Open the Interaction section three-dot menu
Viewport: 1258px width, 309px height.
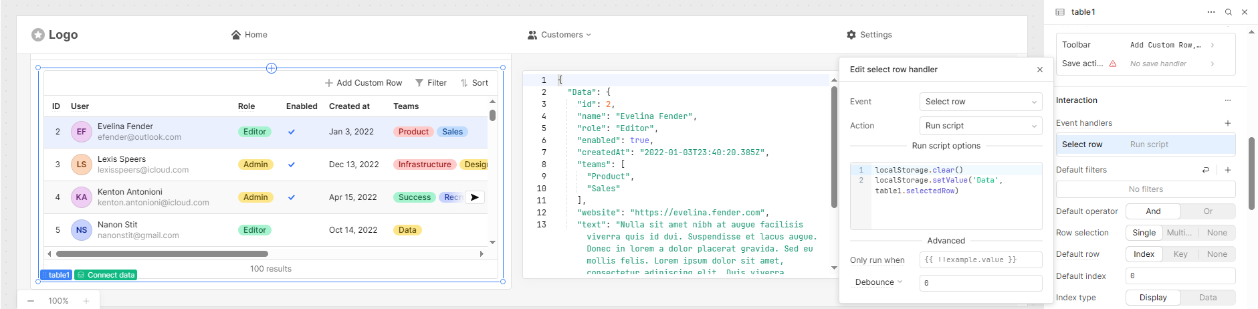pos(1228,100)
